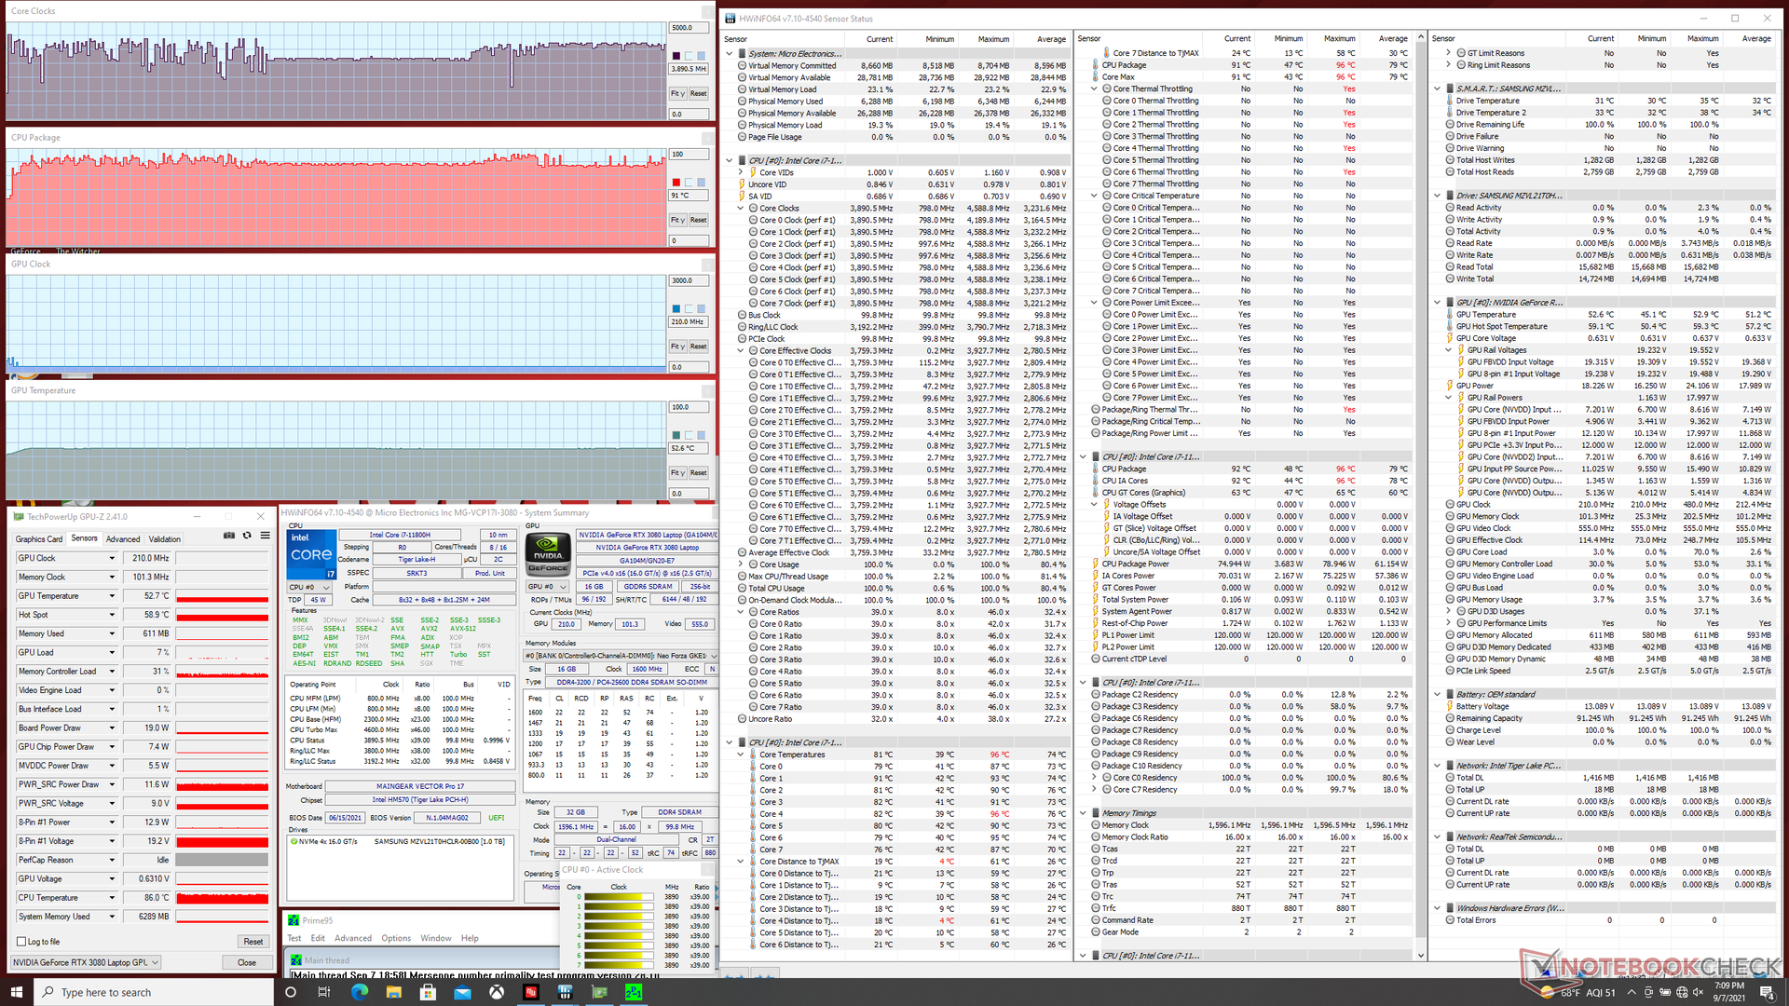Expand GT Limit Reasons row

point(1449,53)
